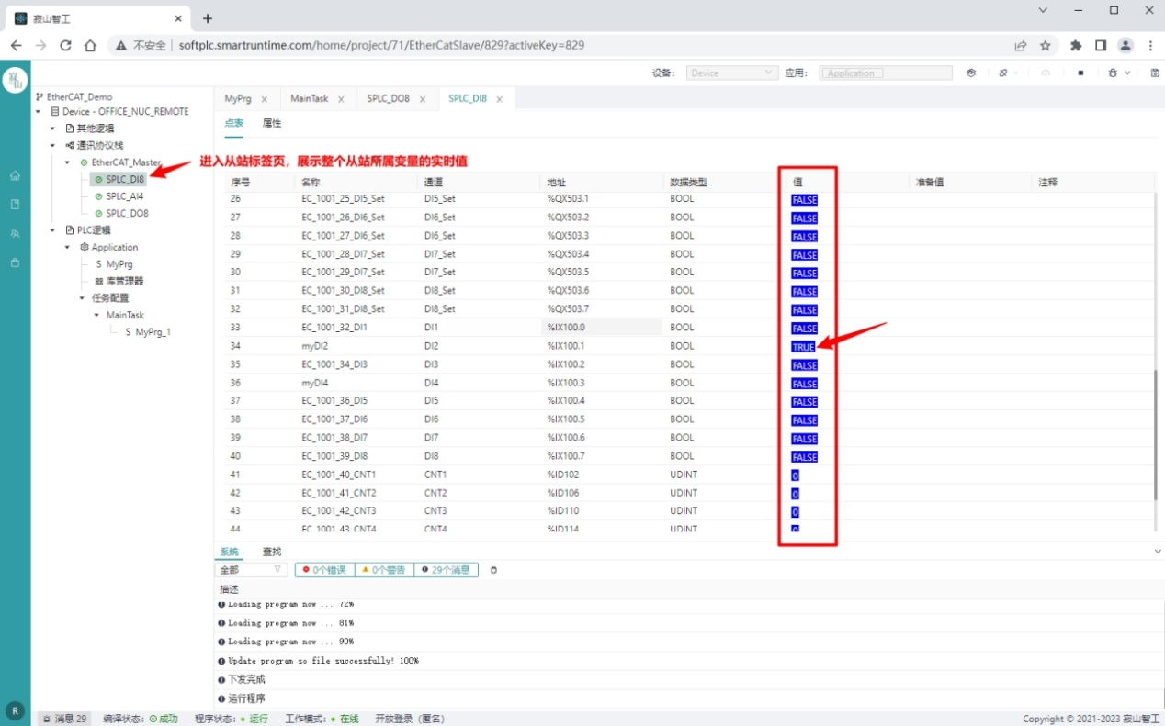Close the SPLC_DI8 tab
1165x726 pixels.
(500, 99)
